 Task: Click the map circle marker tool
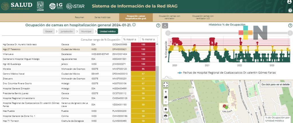coord(166,109)
